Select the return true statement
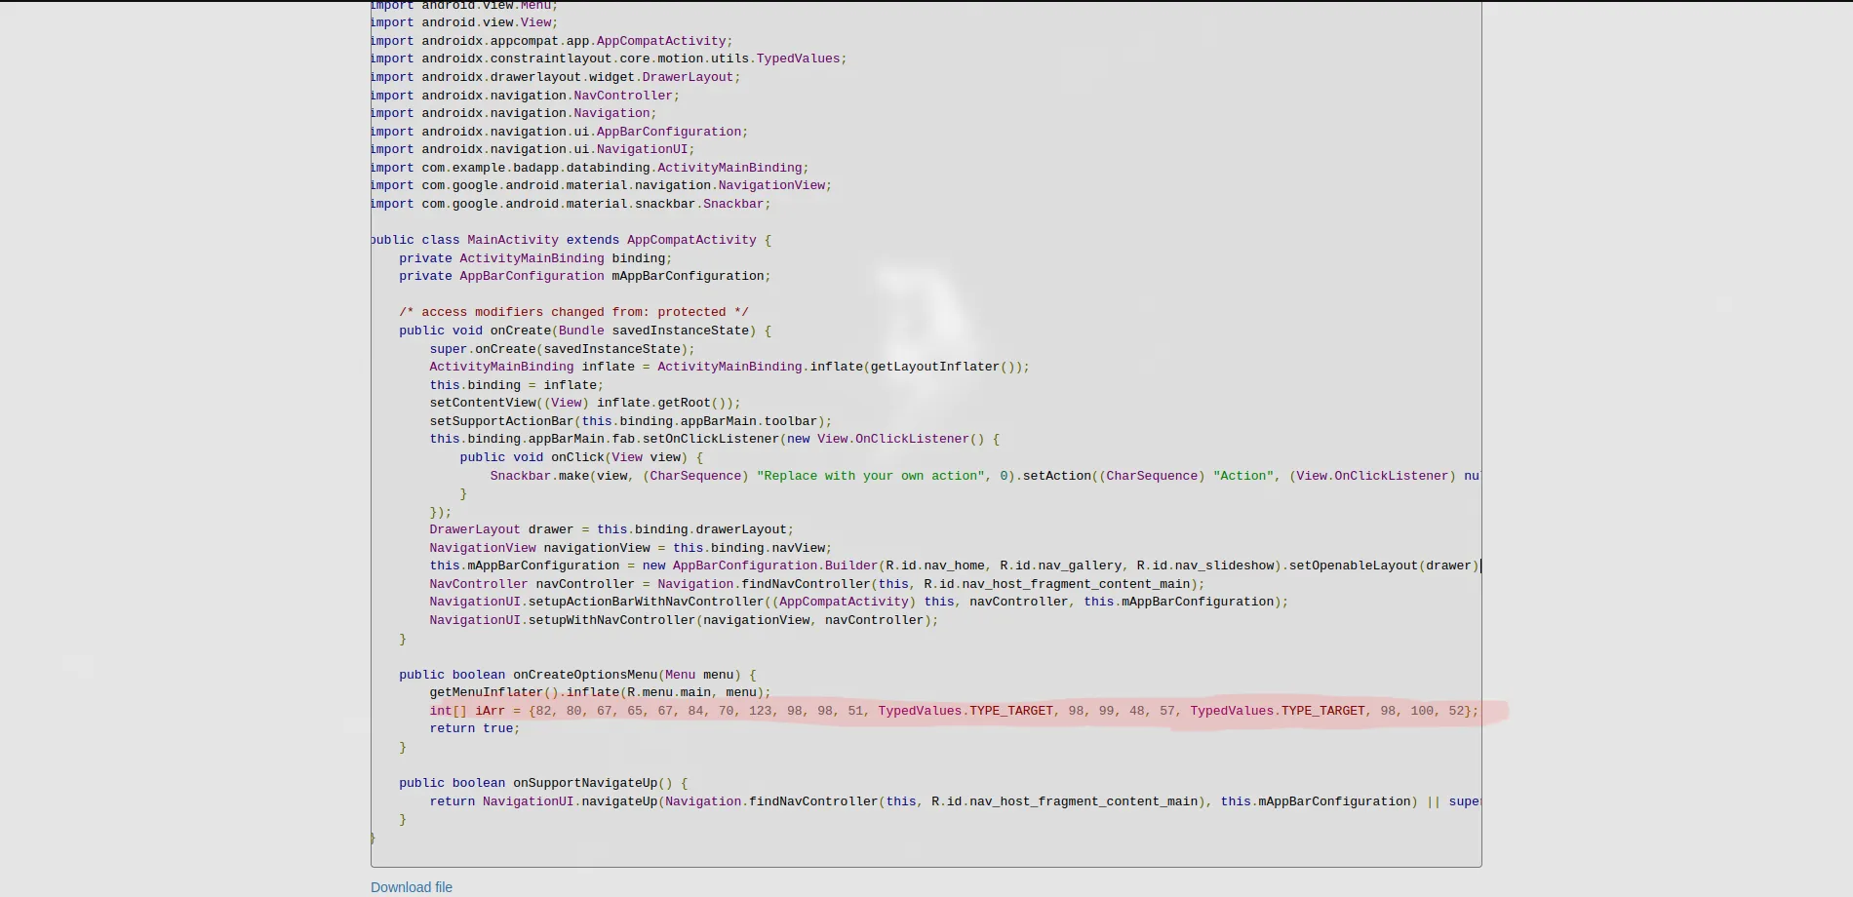The width and height of the screenshot is (1853, 897). [474, 727]
